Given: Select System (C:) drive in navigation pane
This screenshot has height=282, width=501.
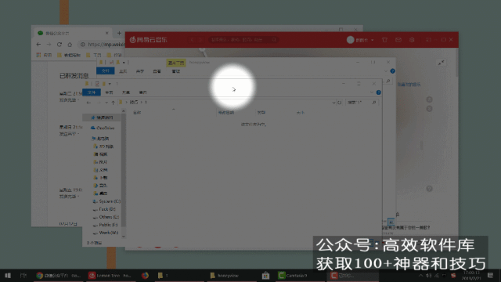Looking at the screenshot, I should click(x=106, y=201).
